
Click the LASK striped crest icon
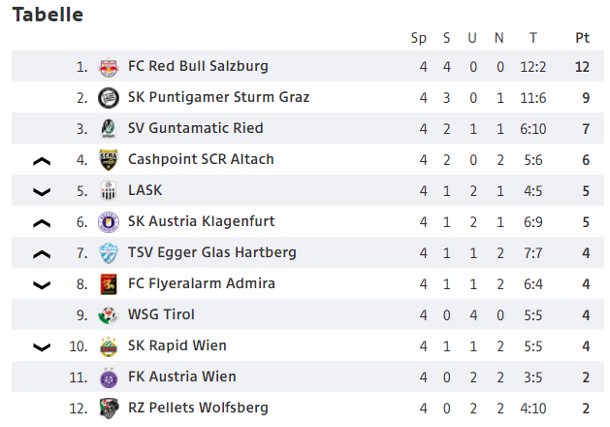[x=109, y=191]
